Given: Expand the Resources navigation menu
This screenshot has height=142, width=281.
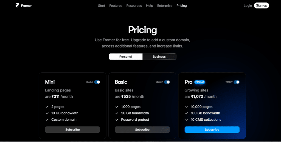Looking at the screenshot, I should [134, 6].
